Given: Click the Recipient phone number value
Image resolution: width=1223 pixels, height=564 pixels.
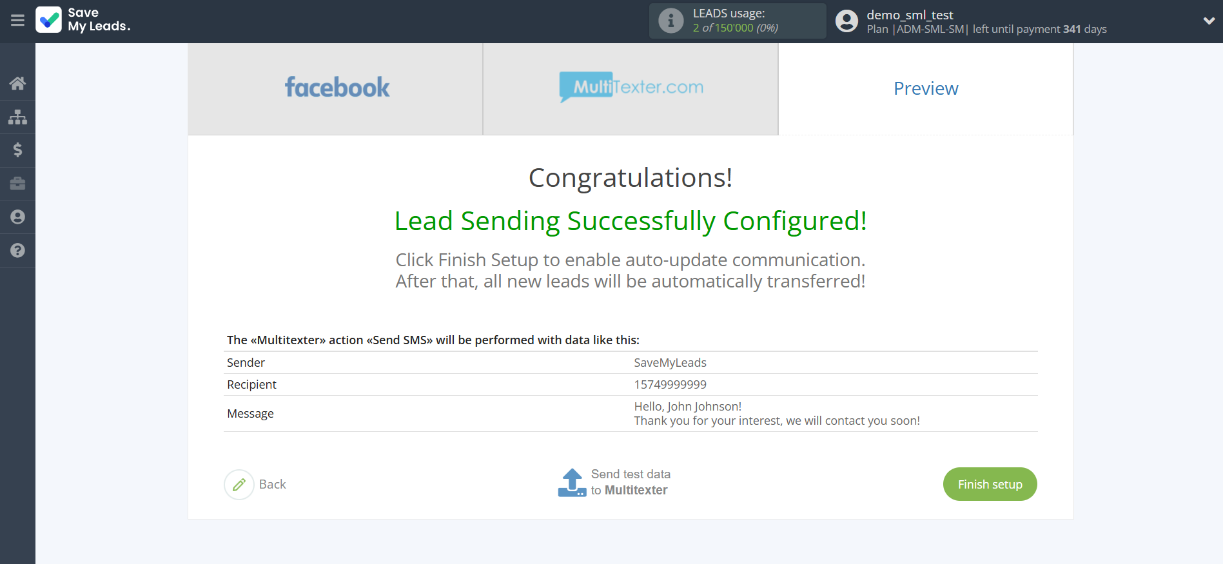Looking at the screenshot, I should click(670, 384).
